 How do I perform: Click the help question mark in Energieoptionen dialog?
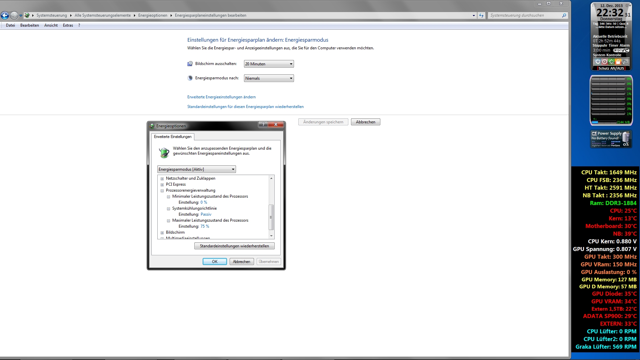point(263,124)
